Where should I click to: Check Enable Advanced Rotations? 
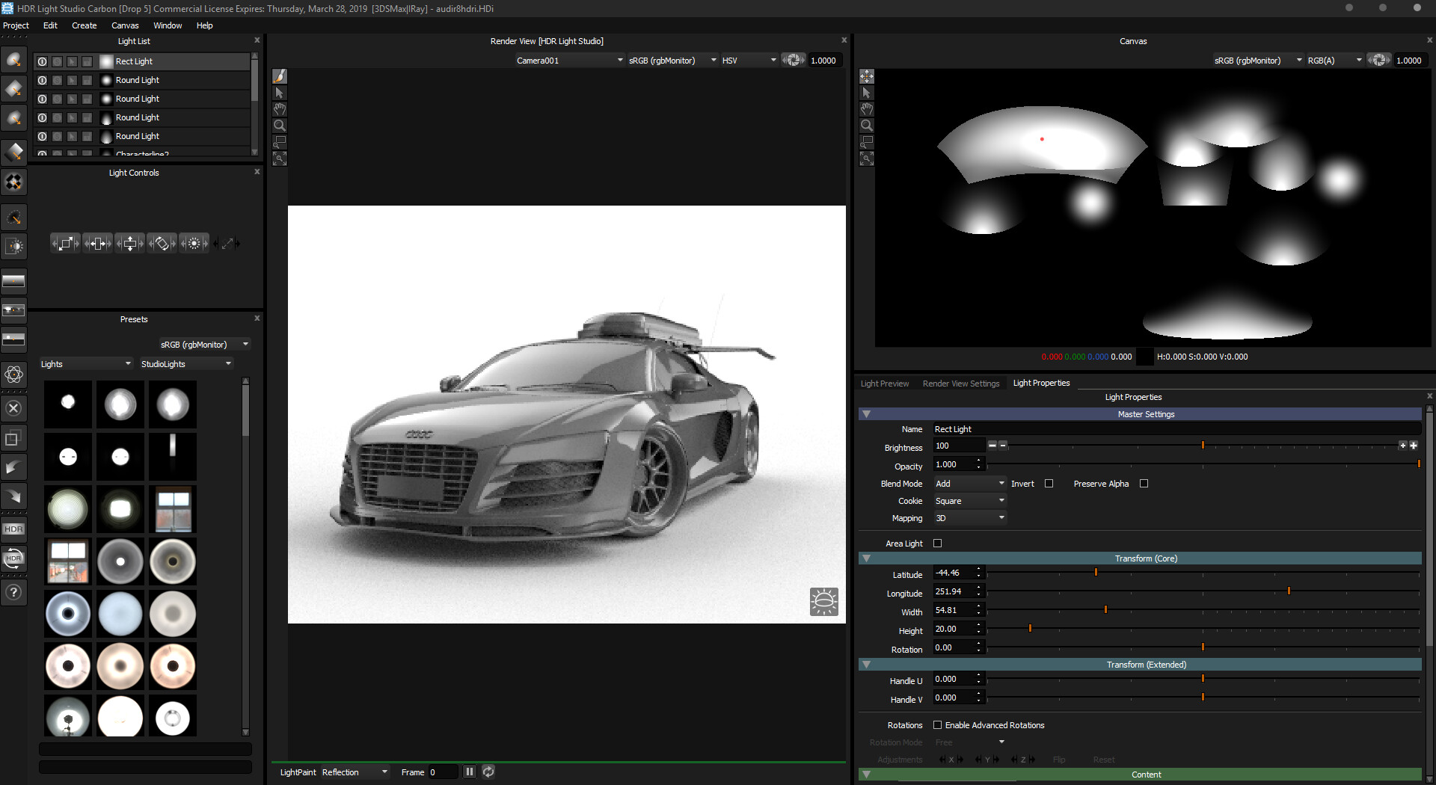coord(937,725)
